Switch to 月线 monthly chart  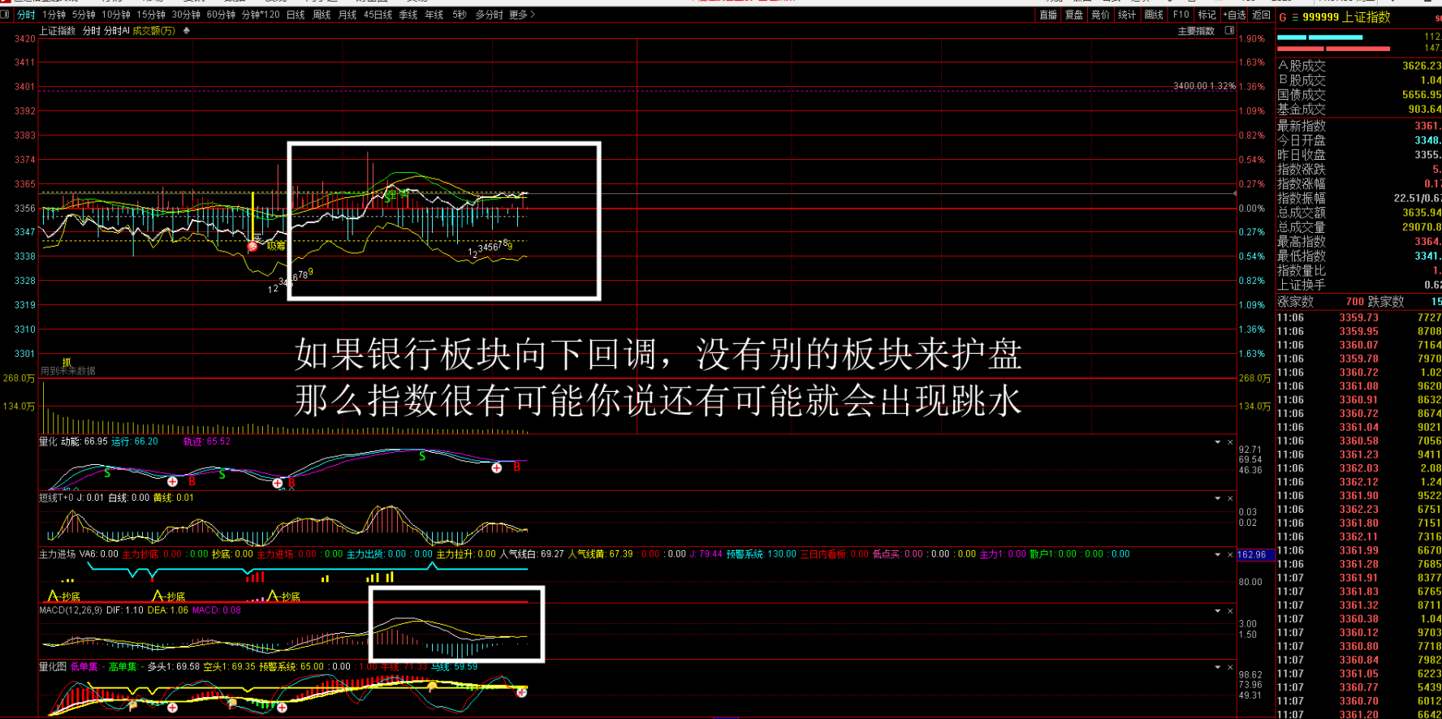click(348, 15)
